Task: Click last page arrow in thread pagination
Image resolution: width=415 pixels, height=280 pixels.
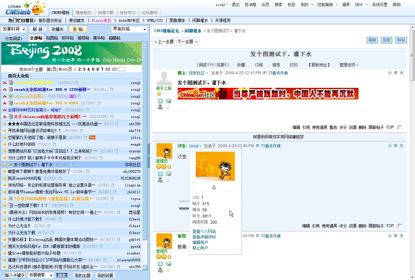Action: [114, 69]
